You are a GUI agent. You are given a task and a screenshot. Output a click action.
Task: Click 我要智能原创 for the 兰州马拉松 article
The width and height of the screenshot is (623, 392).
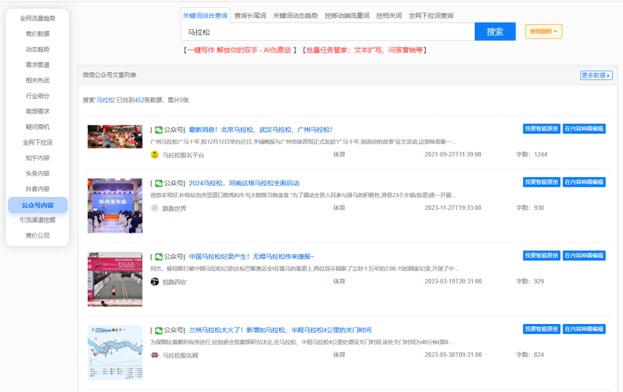tap(542, 329)
